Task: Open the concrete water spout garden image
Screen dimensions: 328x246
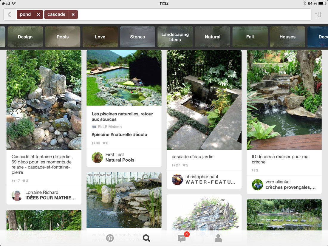Action: coord(204,100)
